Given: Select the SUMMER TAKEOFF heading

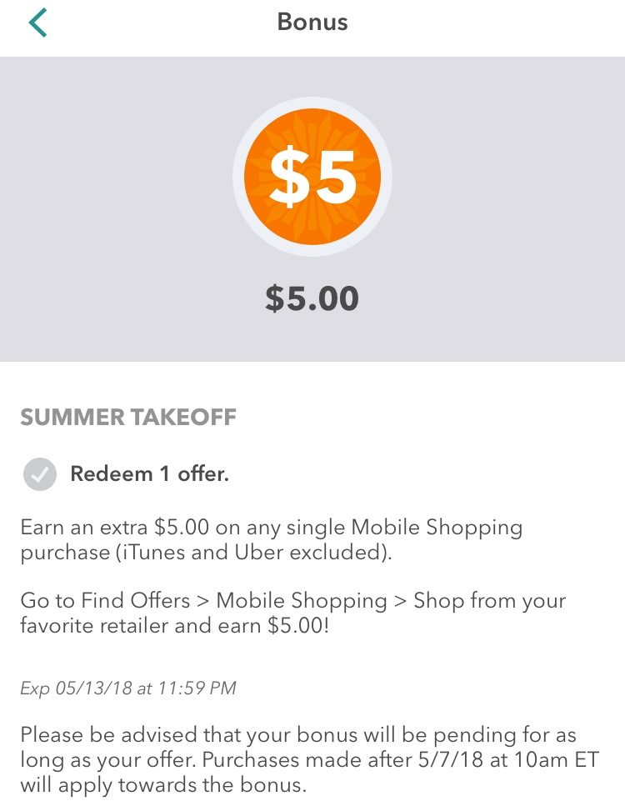Looking at the screenshot, I should point(128,418).
